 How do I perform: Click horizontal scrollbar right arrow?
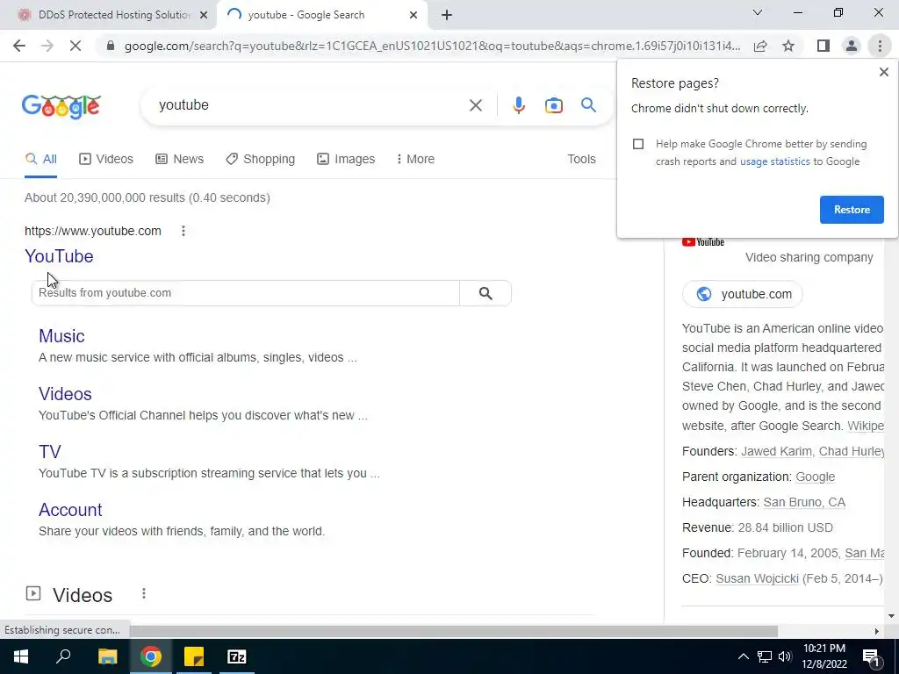pos(876,631)
